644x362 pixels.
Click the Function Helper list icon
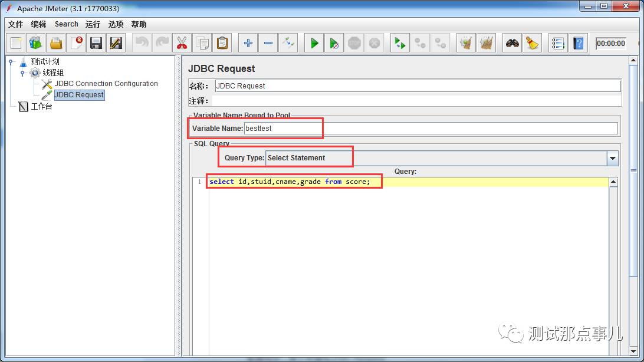coord(558,42)
